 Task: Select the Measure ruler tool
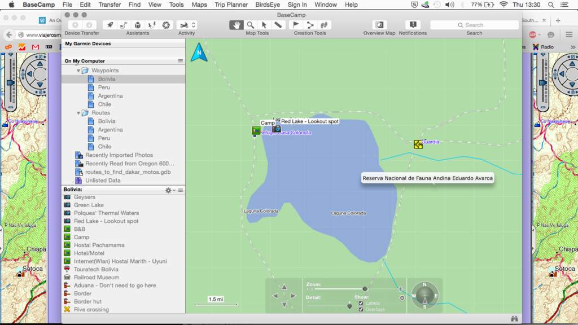click(278, 25)
